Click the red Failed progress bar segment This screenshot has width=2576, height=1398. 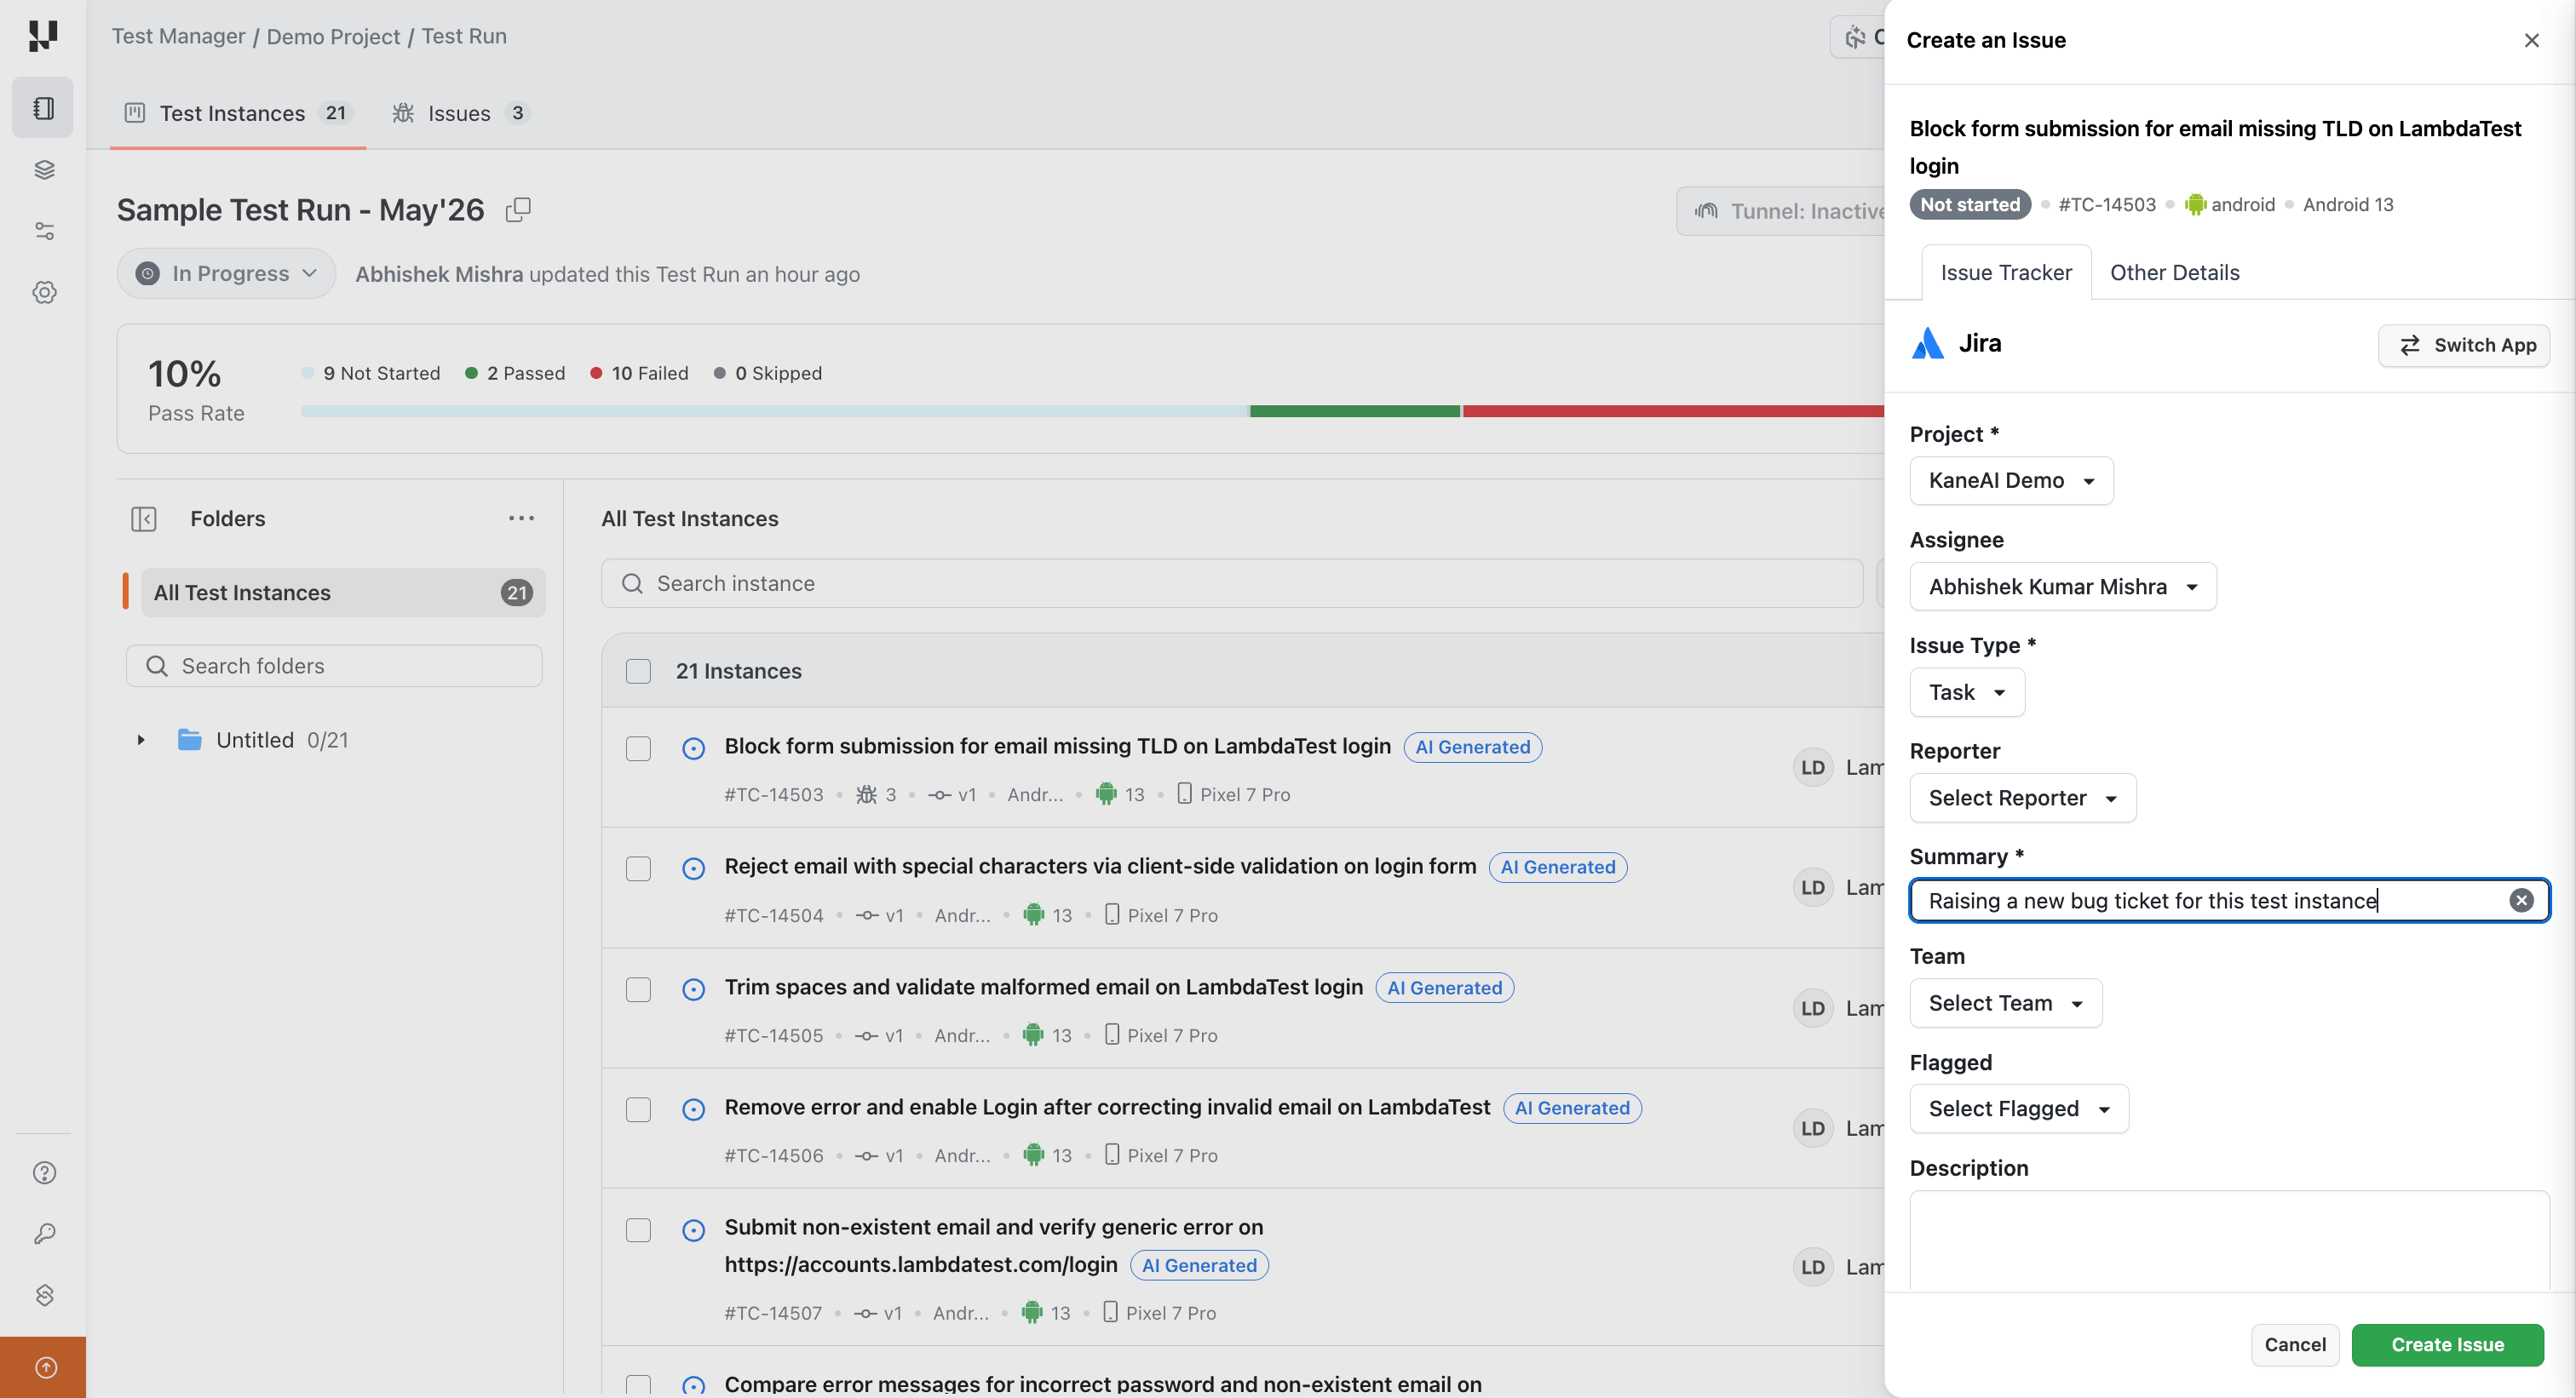click(1673, 412)
